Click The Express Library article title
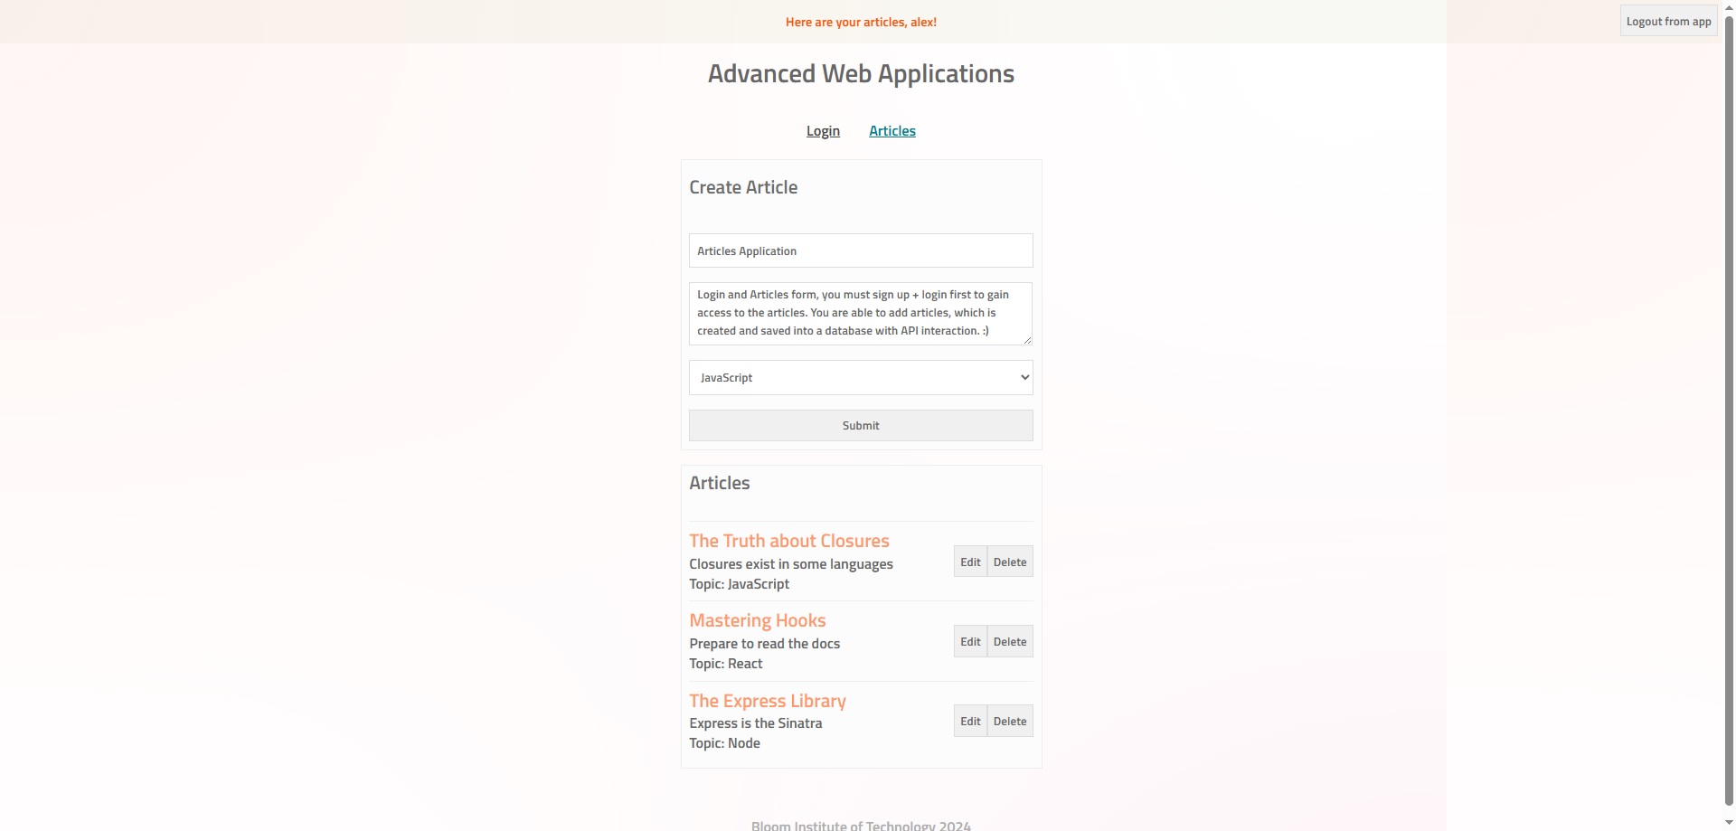 (767, 701)
